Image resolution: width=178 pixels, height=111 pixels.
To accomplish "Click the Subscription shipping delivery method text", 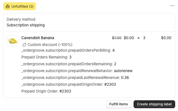I will [26, 25].
